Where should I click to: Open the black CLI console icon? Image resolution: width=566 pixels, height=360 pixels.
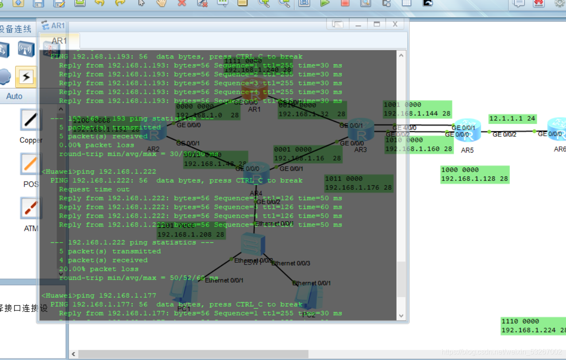[x=427, y=2]
